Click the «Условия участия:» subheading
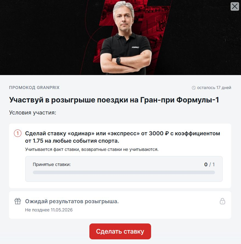 pos(33,113)
